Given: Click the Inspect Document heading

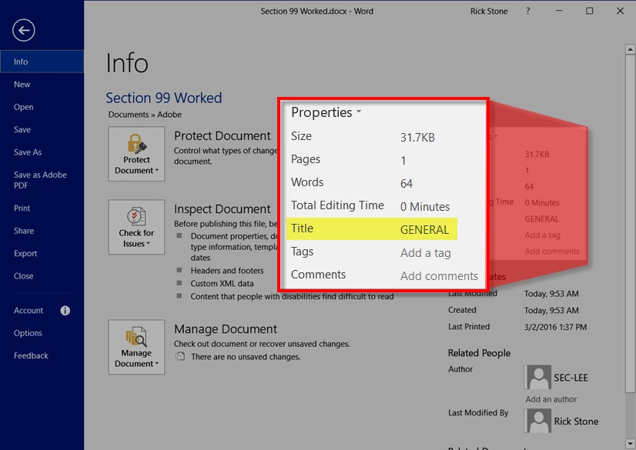Looking at the screenshot, I should tap(222, 209).
